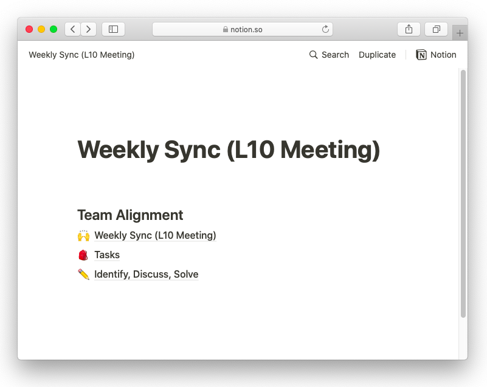Open the Identify, Discuss, Solve link
The width and height of the screenshot is (487, 387).
click(x=146, y=274)
